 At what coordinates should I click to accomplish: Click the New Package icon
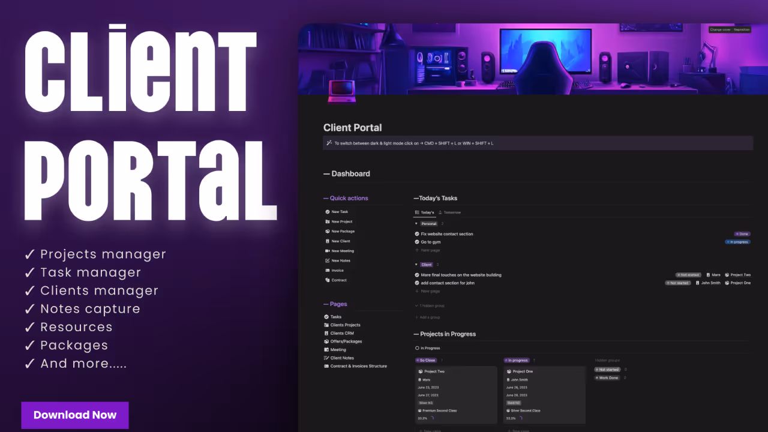click(x=328, y=231)
